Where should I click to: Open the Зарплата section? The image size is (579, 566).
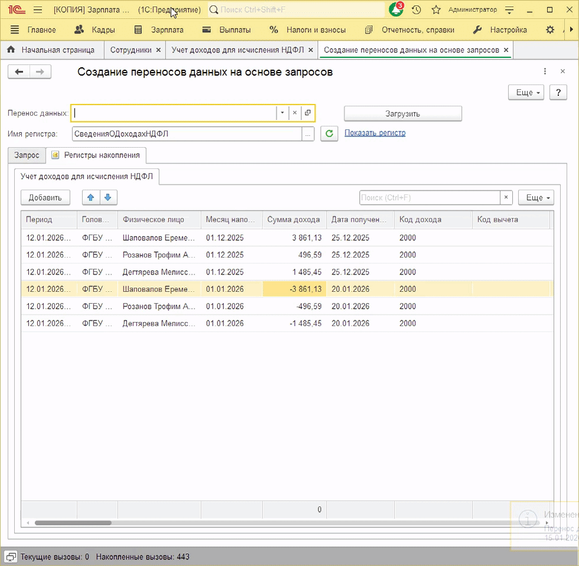(x=159, y=30)
